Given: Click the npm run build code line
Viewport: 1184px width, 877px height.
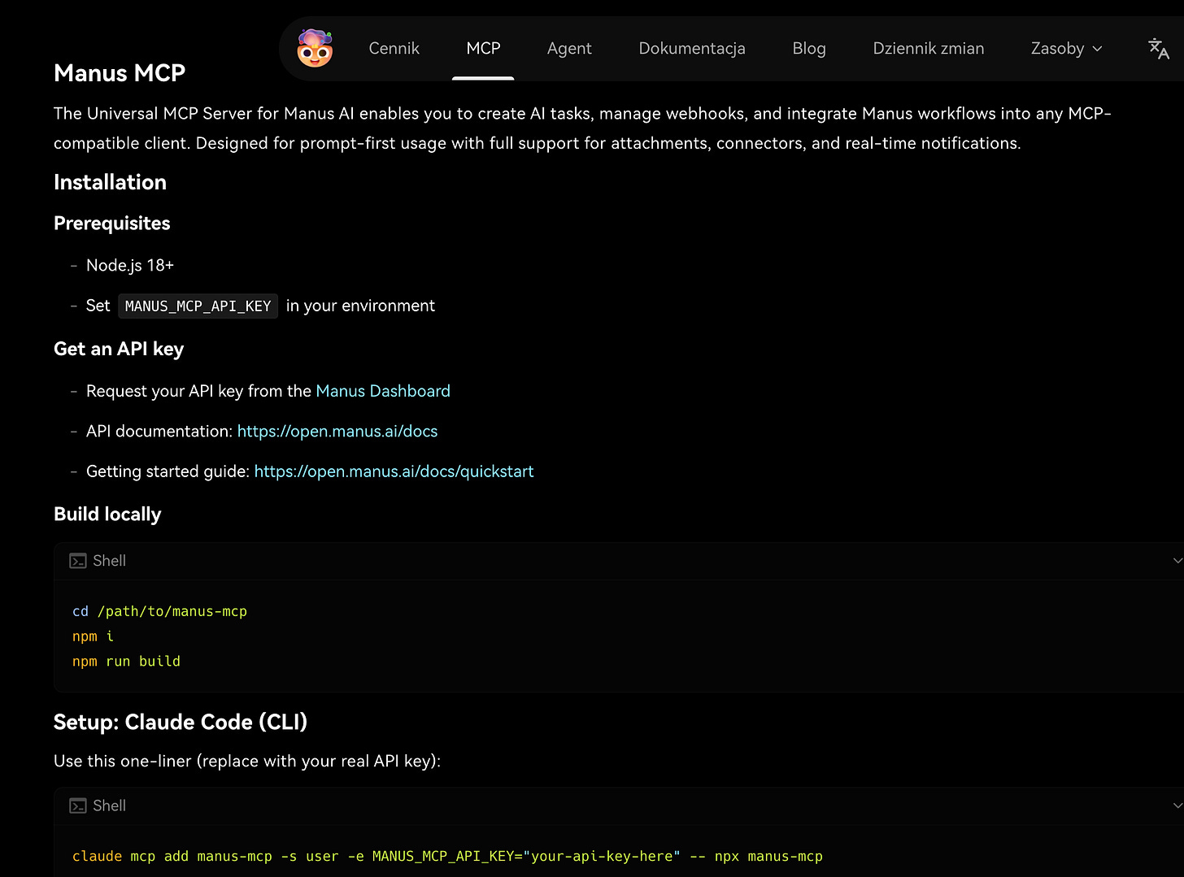Looking at the screenshot, I should coord(126,662).
